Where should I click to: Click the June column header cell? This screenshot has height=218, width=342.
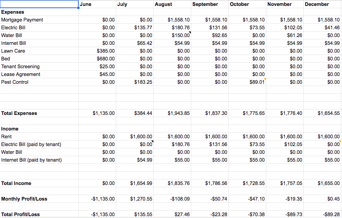97,4
